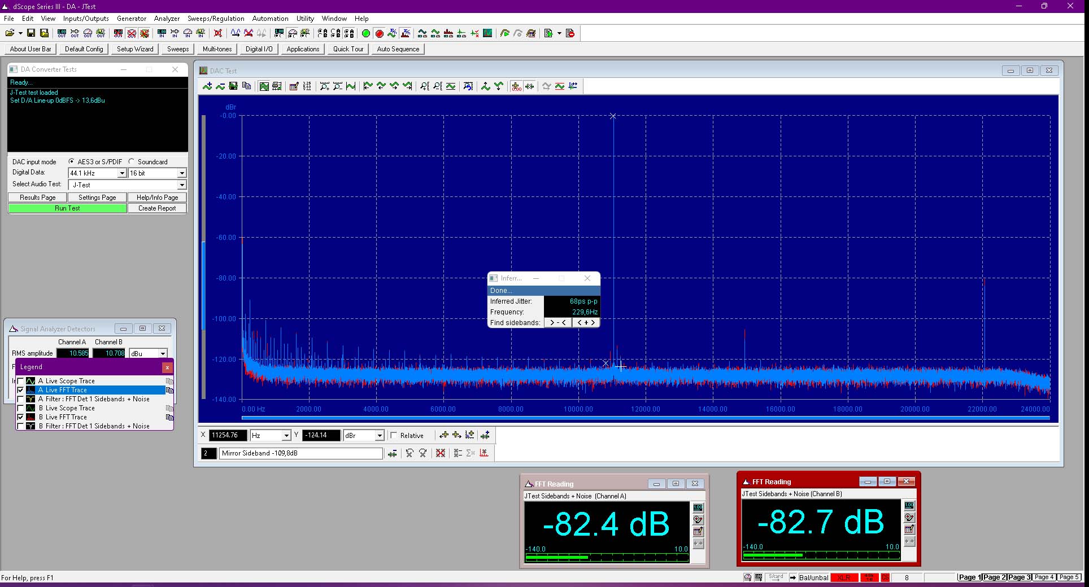Click the Channel B FFT Reading level bar
The width and height of the screenshot is (1089, 587).
(821, 555)
